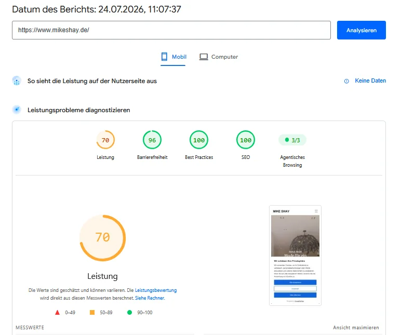Screen dimensions: 401x335
Task: Click the MESSWERTE heading
Action: point(30,328)
